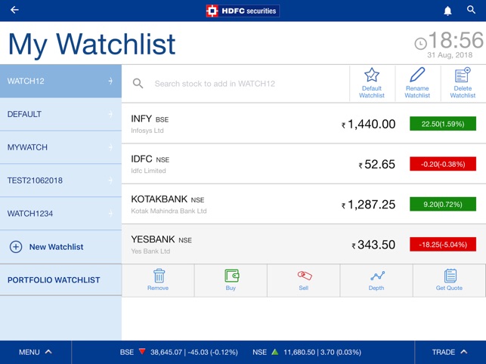Click IDFC change badge -0.20(-0.38%)
The image size is (486, 364).
point(443,164)
